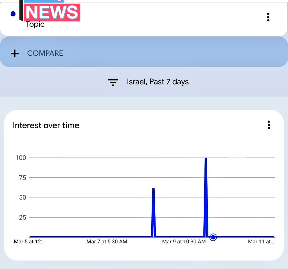Image resolution: width=288 pixels, height=269 pixels.
Task: Click the Interest over time heading
Action: pyautogui.click(x=46, y=125)
